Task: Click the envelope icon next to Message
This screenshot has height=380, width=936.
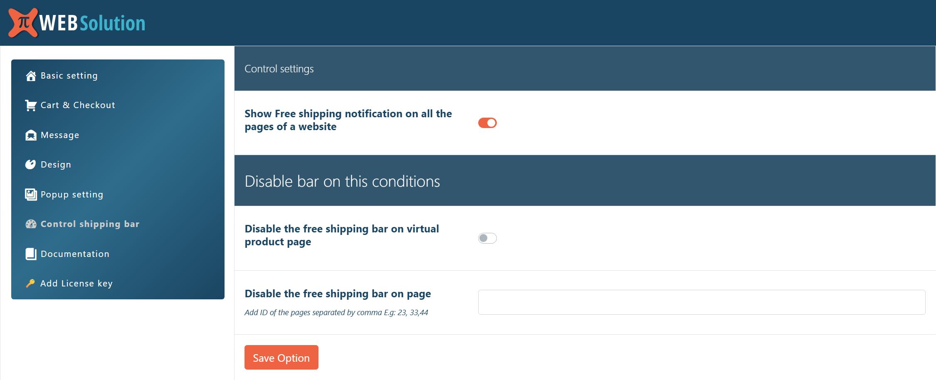Action: (x=31, y=136)
